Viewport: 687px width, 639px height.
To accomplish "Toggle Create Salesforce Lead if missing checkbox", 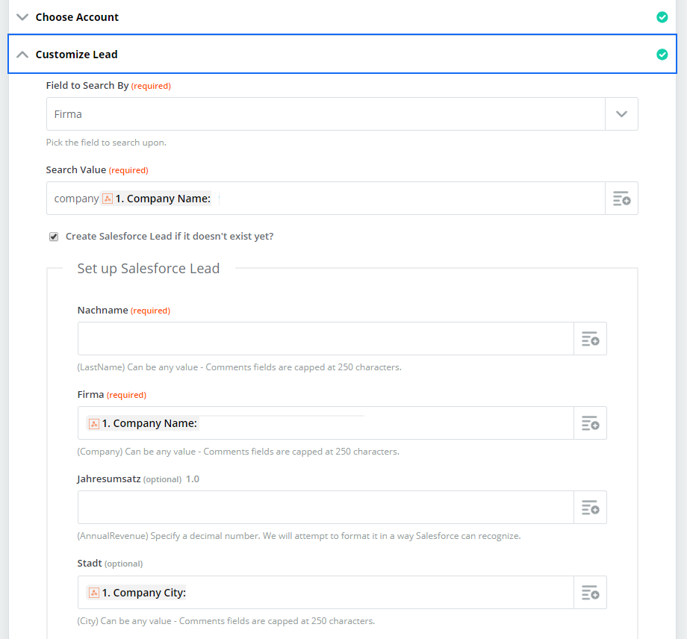I will click(54, 237).
